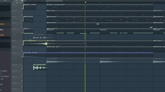Select the long Cymatics - Future Bass Hihat 1 clip title
The height and width of the screenshot is (92, 165).
point(56,5)
